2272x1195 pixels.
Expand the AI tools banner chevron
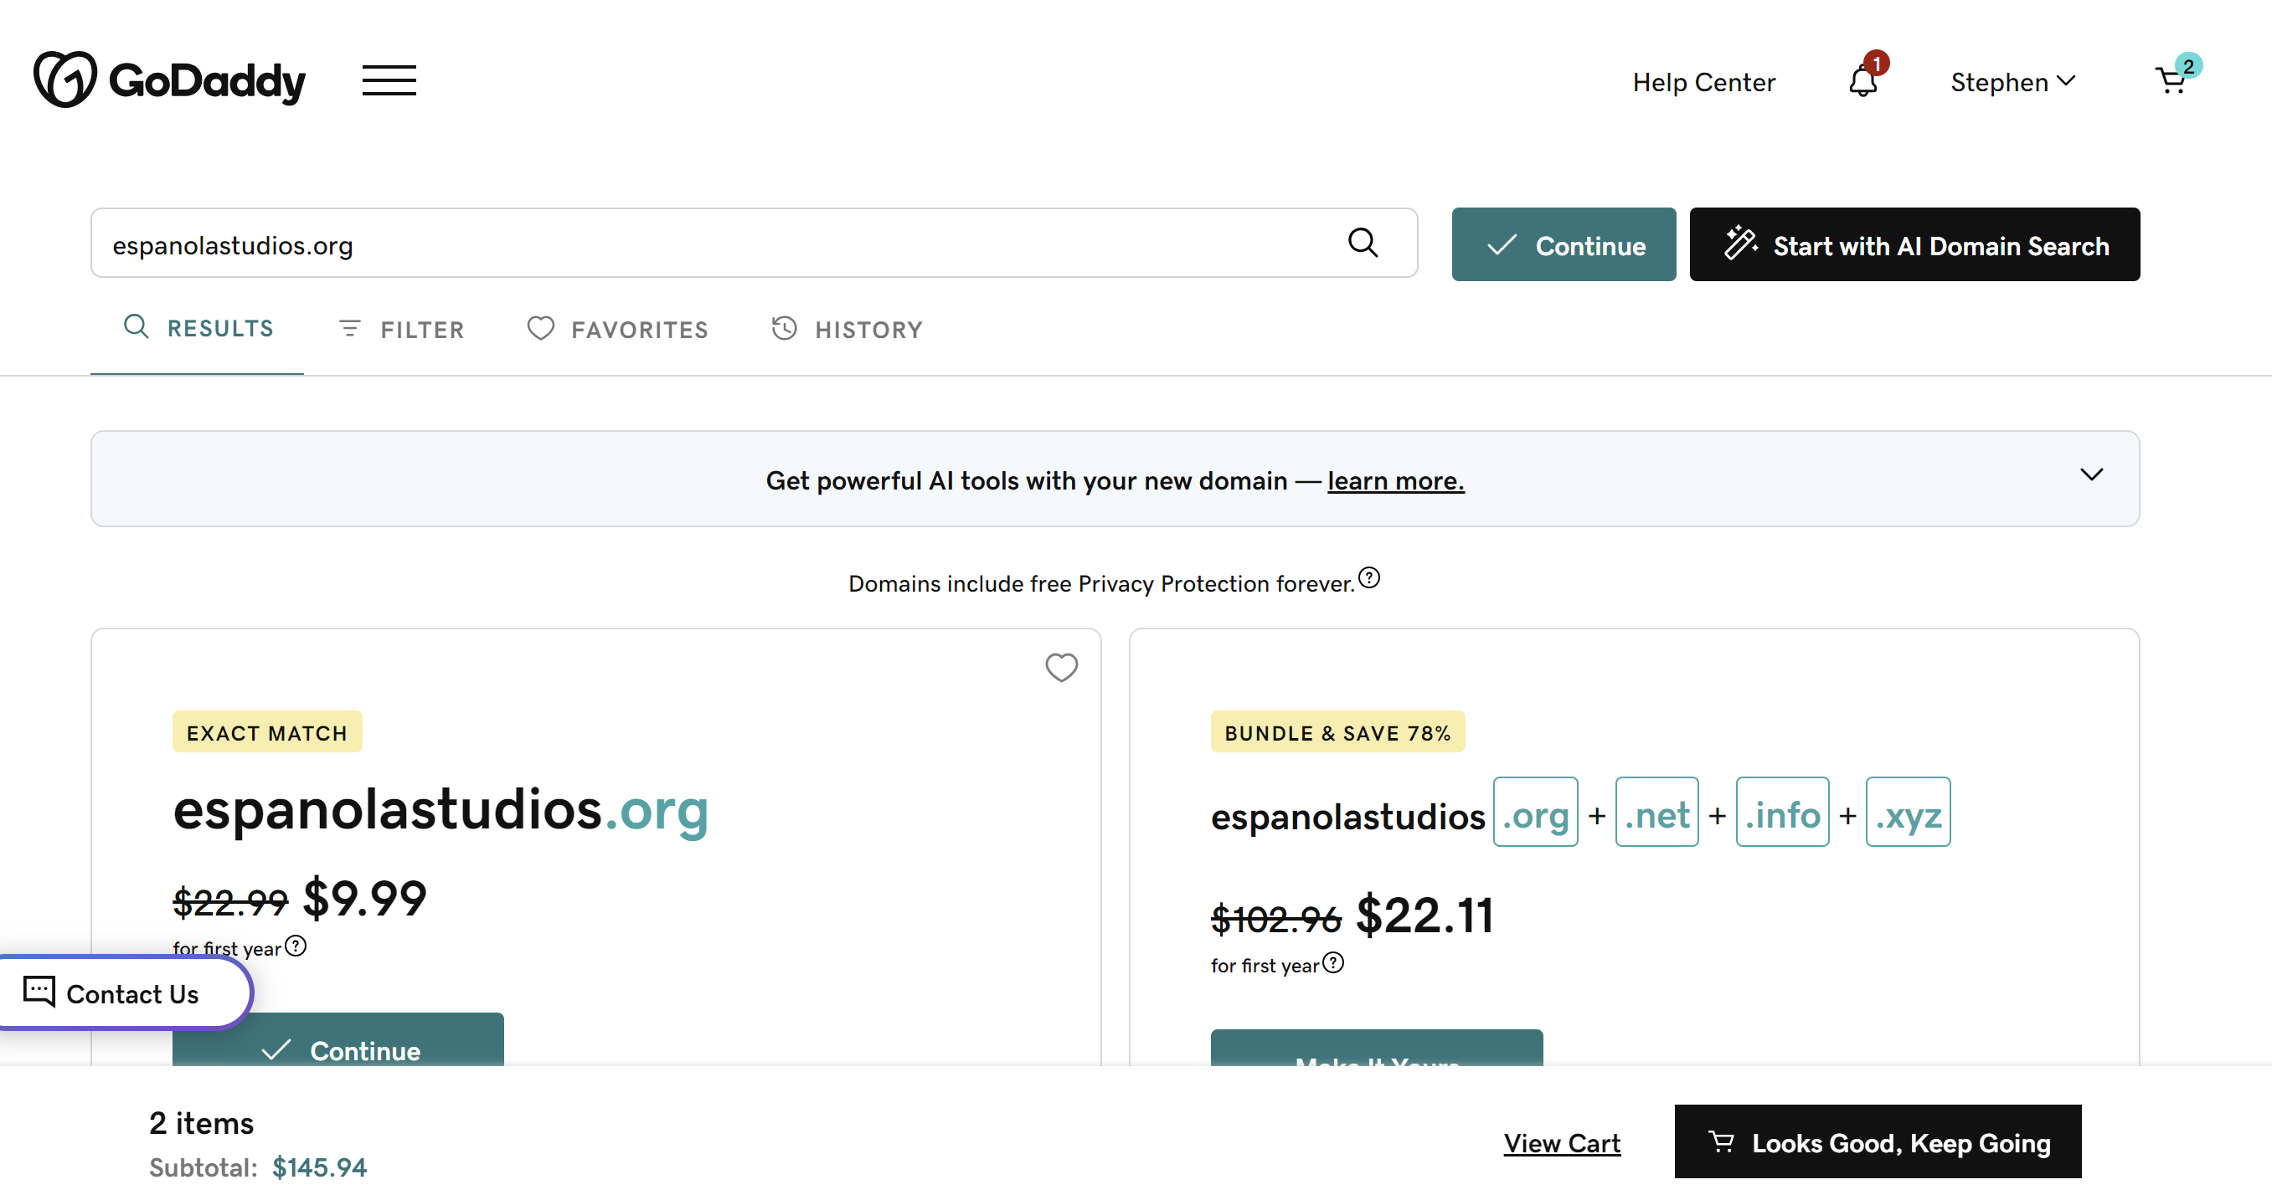coord(2092,474)
